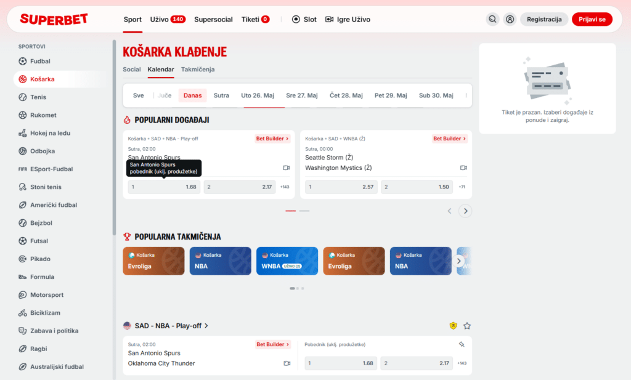Screen dimensions: 631x380
Task: Open Slot menu item
Action: pyautogui.click(x=304, y=19)
